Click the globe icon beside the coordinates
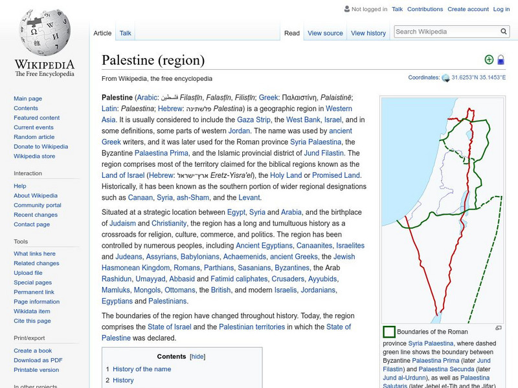 (445, 76)
